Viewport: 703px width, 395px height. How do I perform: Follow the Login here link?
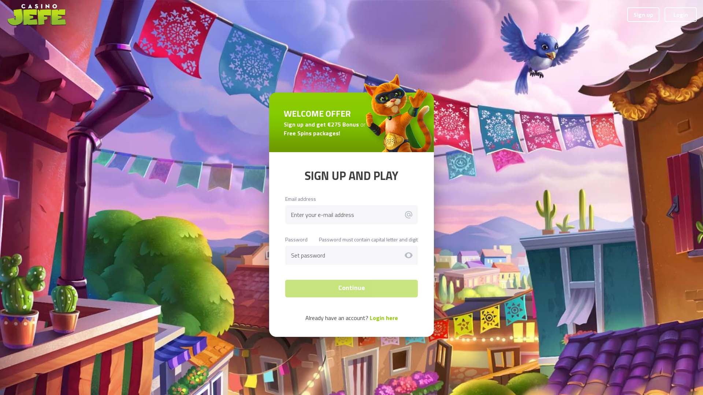coord(383,318)
